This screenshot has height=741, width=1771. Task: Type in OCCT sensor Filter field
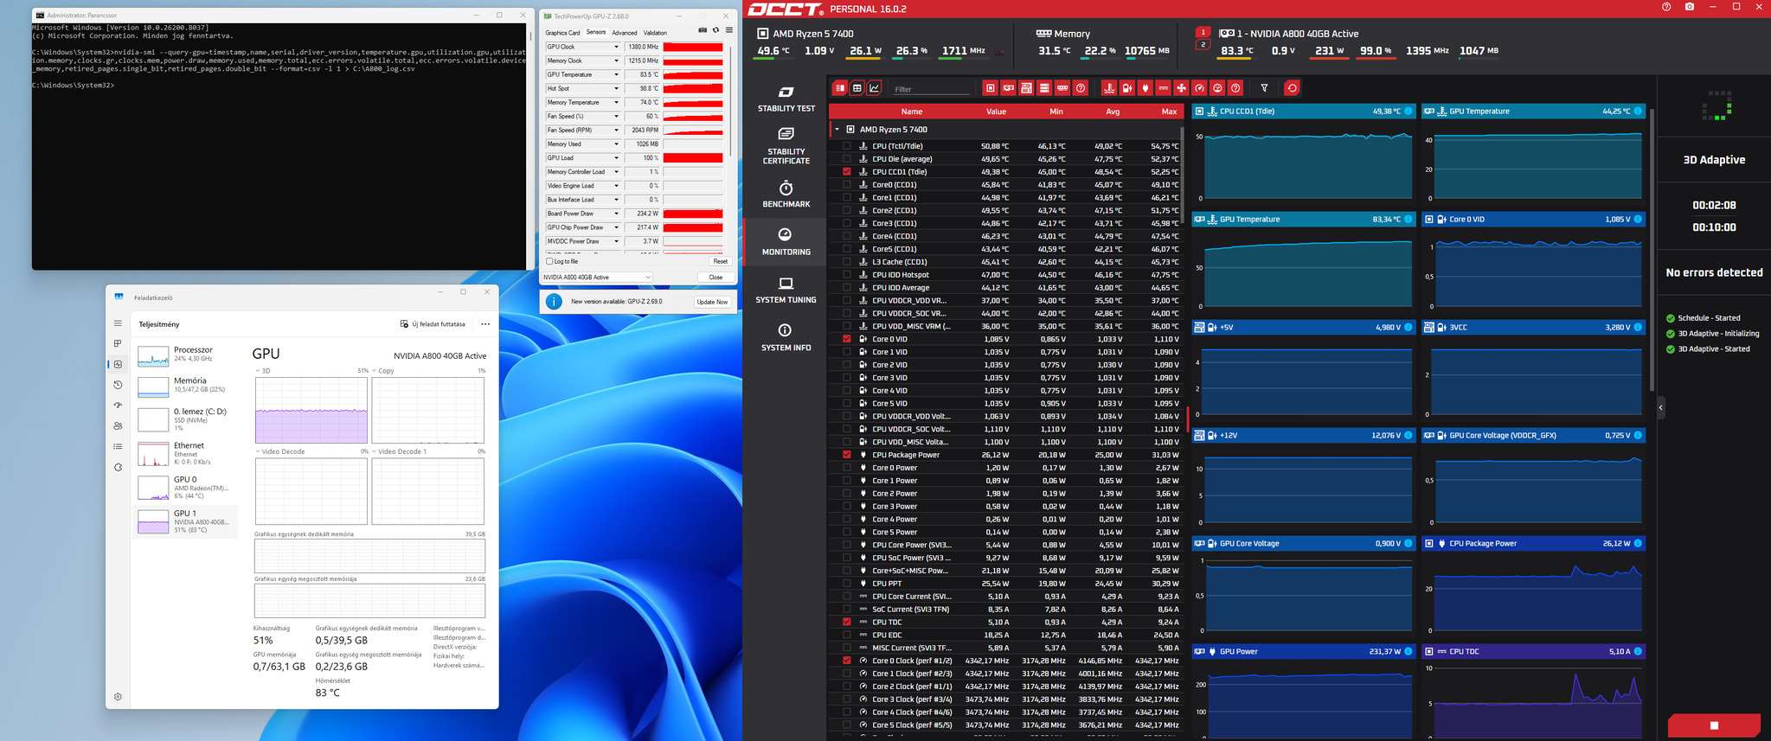click(932, 89)
